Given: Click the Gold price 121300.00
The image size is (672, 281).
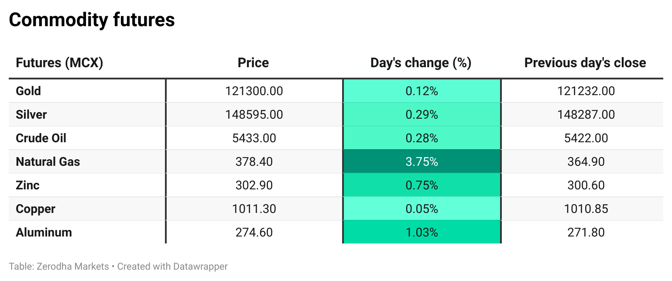Looking at the screenshot, I should [254, 91].
